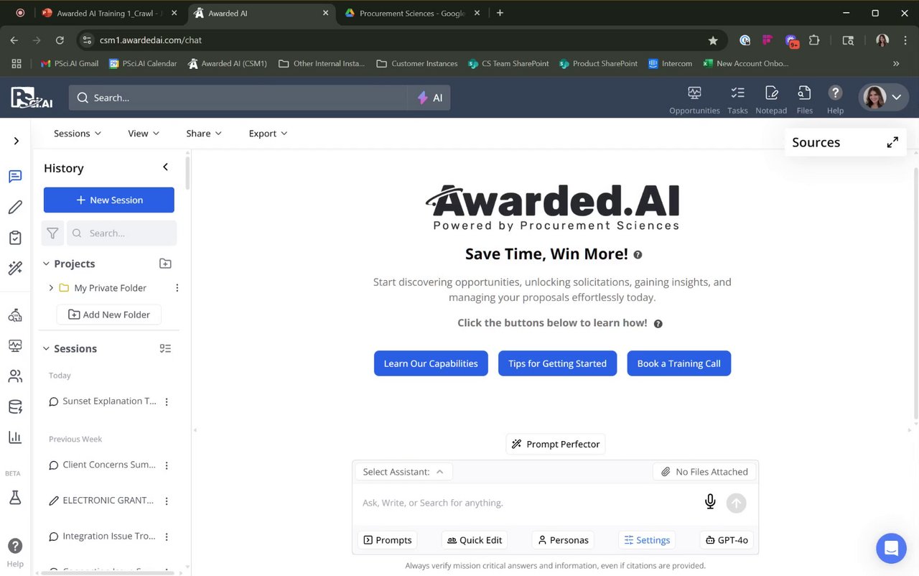Click the Help icon at sidebar bottom
Screen dimensions: 919x576
pos(15,552)
